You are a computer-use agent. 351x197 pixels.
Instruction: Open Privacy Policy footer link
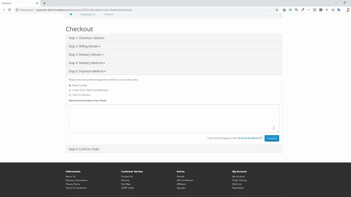coord(73,184)
